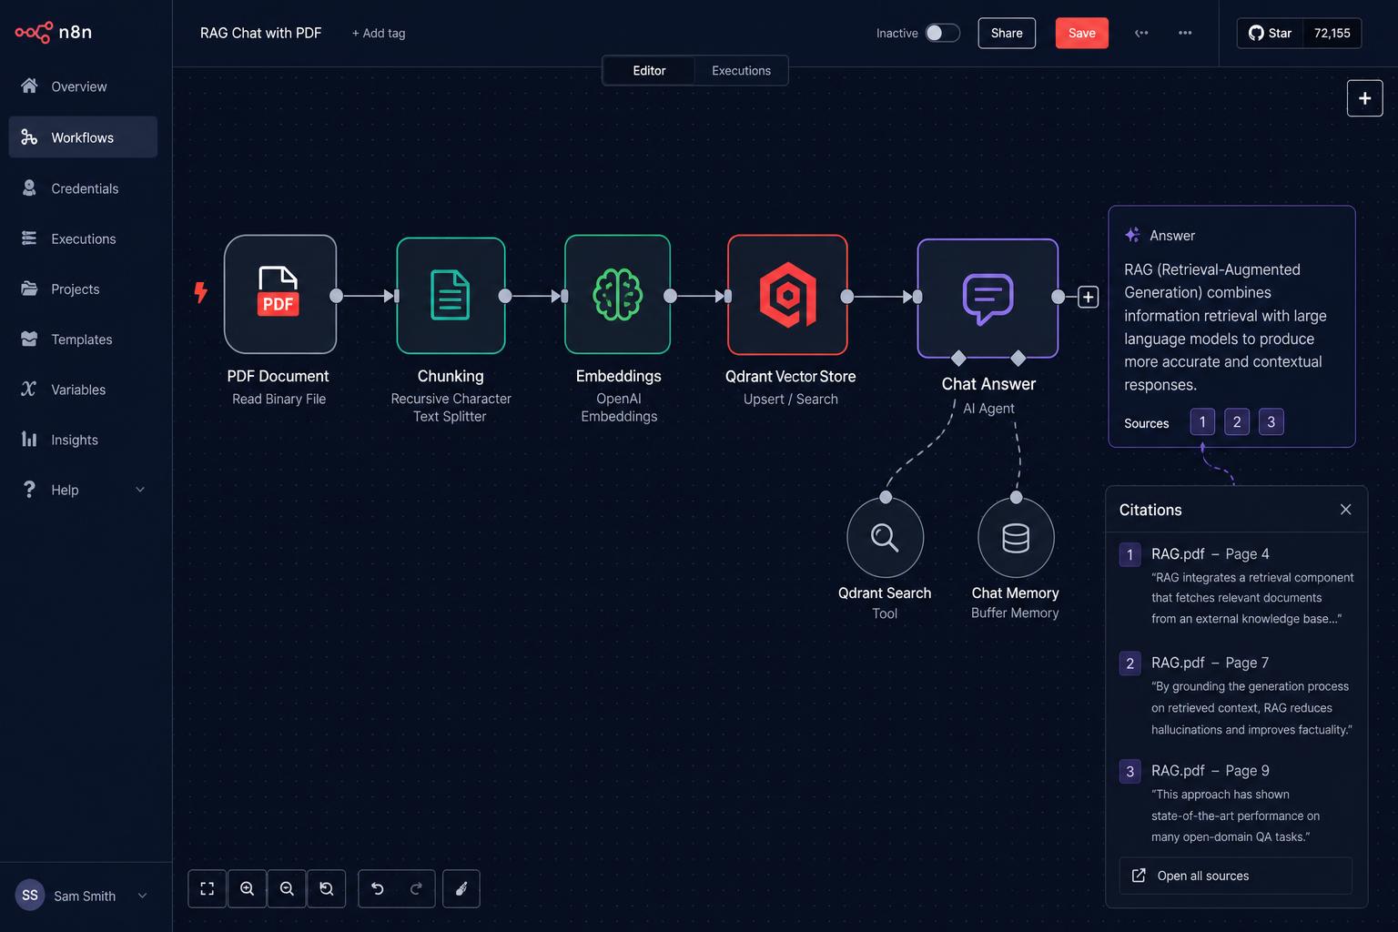Zoom in on the canvas
The image size is (1398, 932).
click(247, 889)
